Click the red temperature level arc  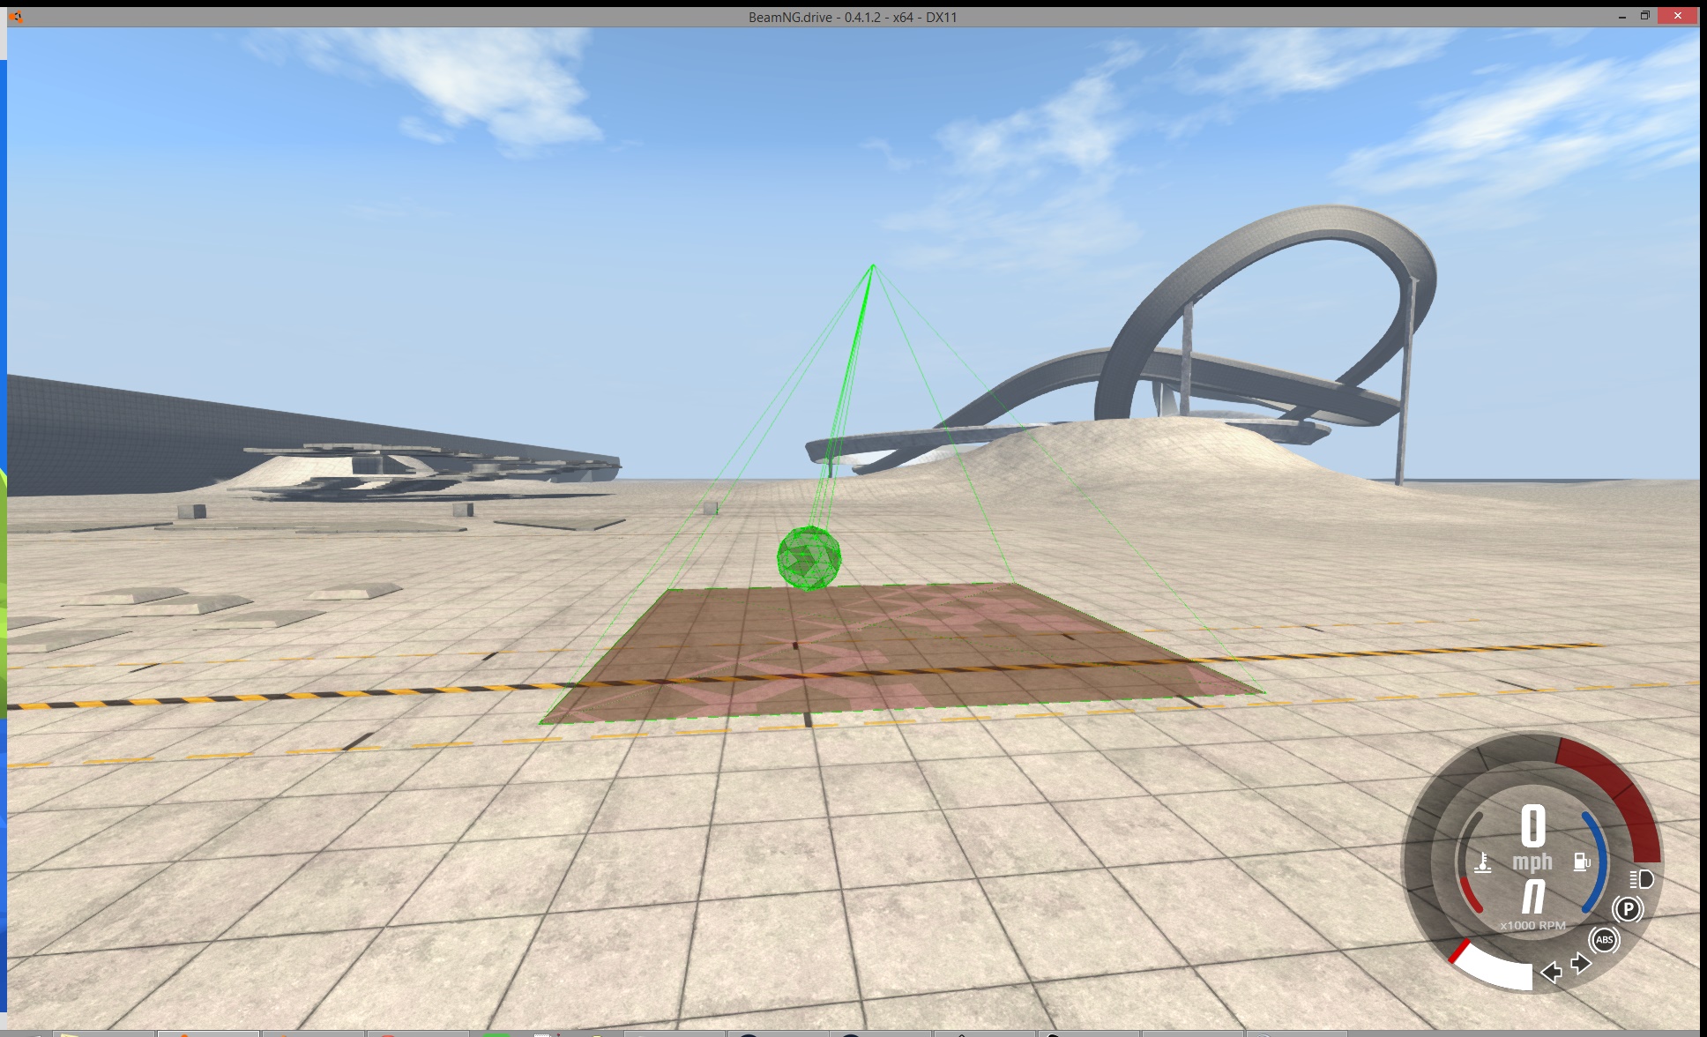coord(1470,894)
